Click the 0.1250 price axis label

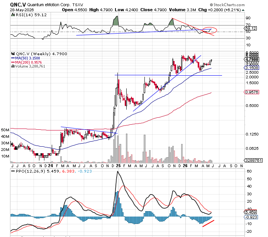[252, 134]
